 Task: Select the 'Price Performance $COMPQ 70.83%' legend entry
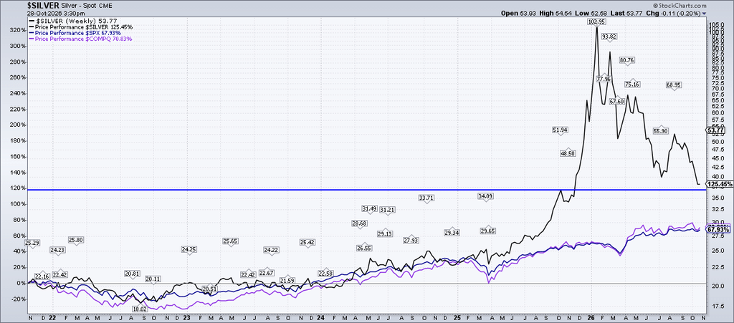pyautogui.click(x=80, y=39)
